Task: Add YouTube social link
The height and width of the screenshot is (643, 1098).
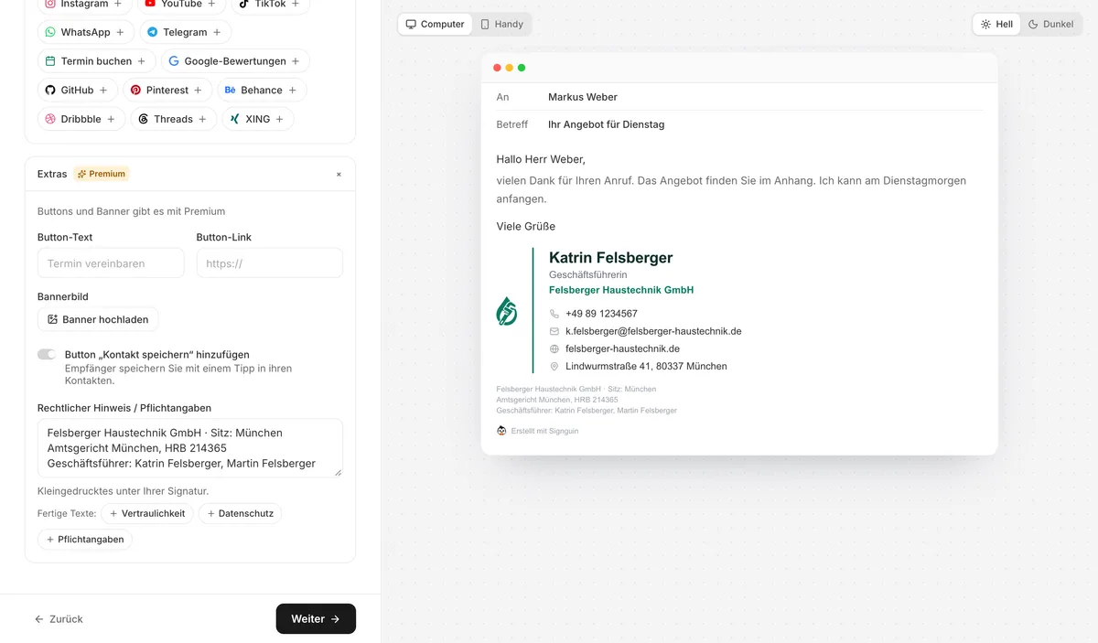Action: [180, 5]
